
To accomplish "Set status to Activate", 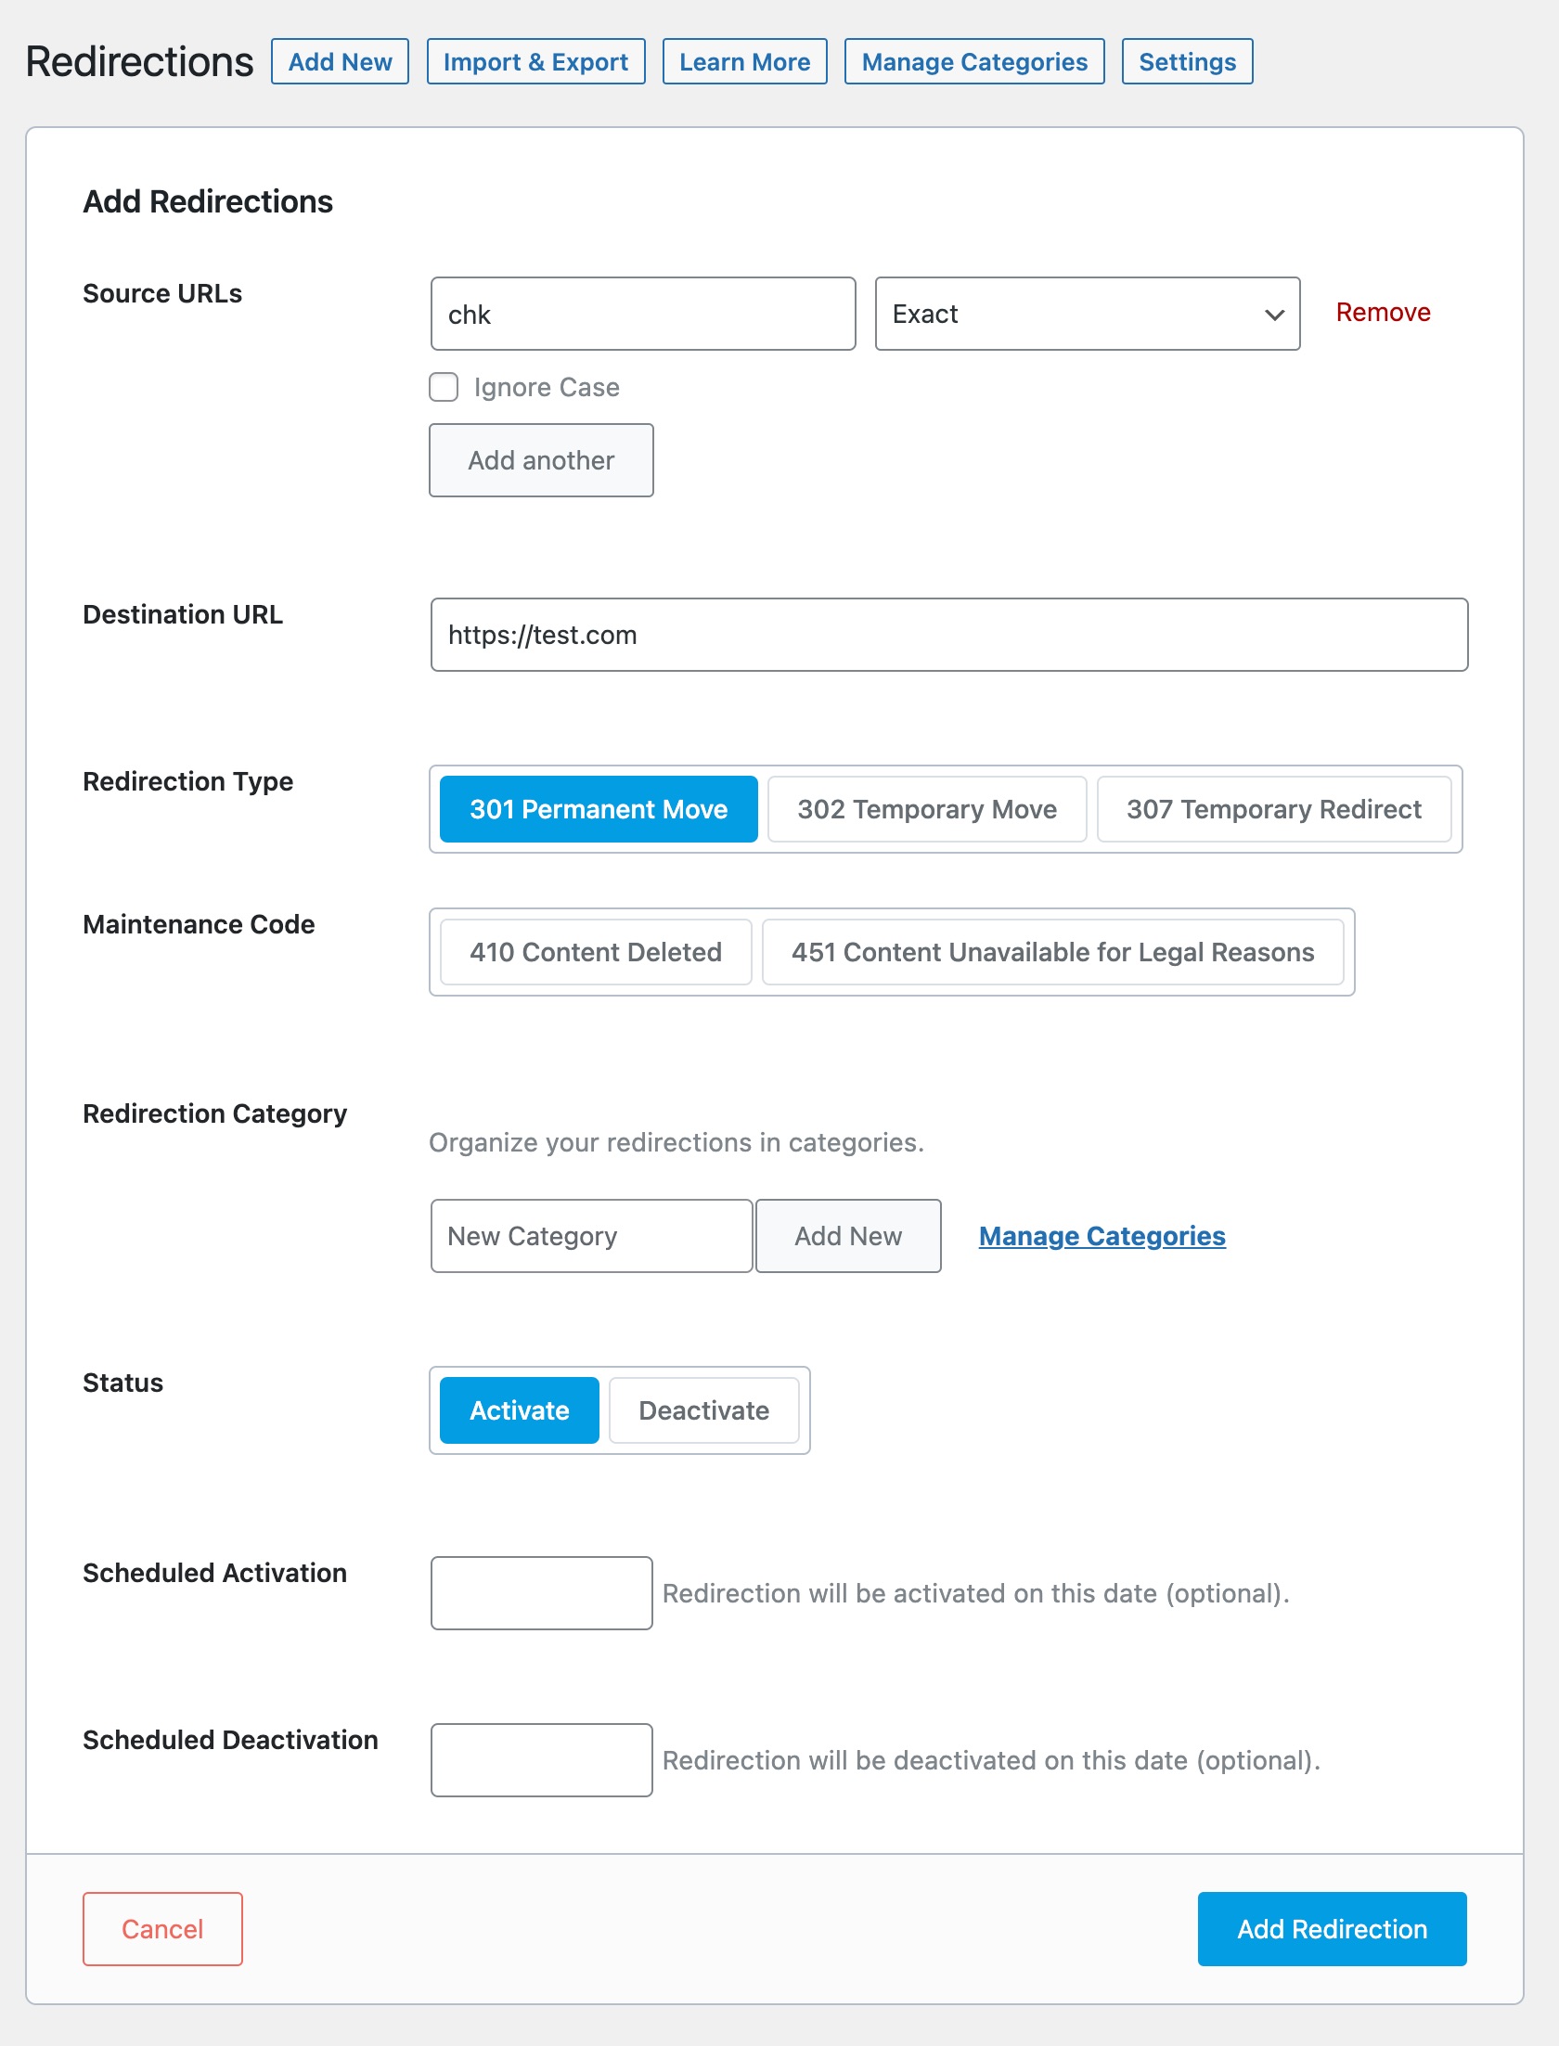I will pos(520,1410).
